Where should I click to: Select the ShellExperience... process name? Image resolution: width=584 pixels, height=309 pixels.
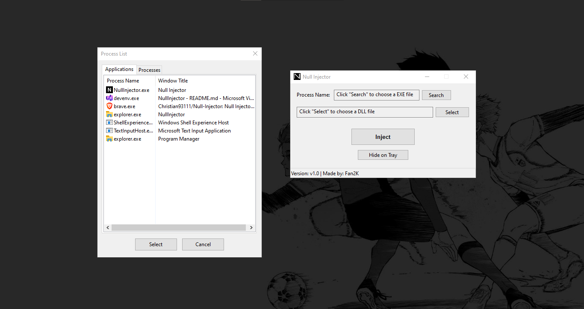coord(133,123)
